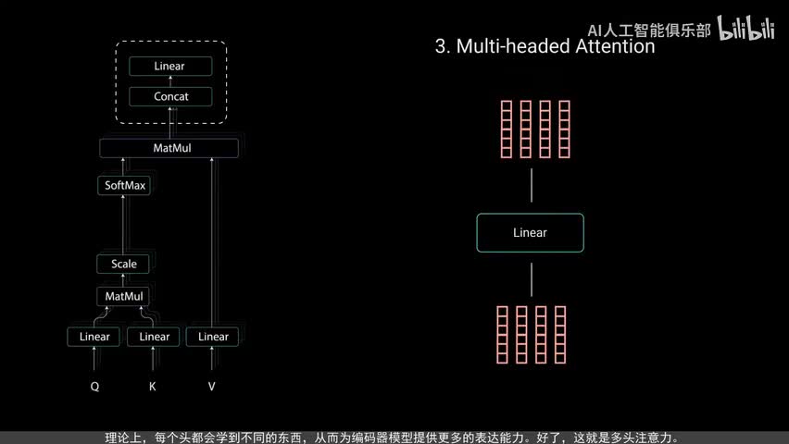Screen dimensions: 789x444
Task: Click the wide MatMul block below Concat
Action: tap(169, 148)
